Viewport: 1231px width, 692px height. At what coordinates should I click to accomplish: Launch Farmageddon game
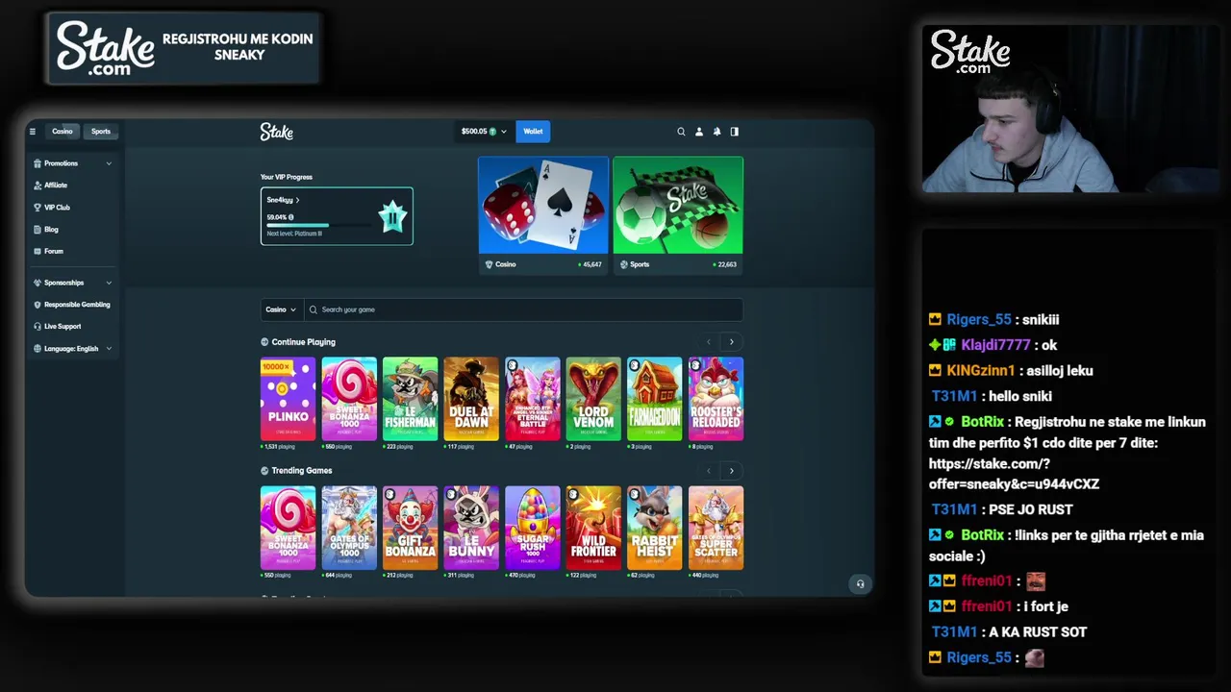pyautogui.click(x=655, y=399)
